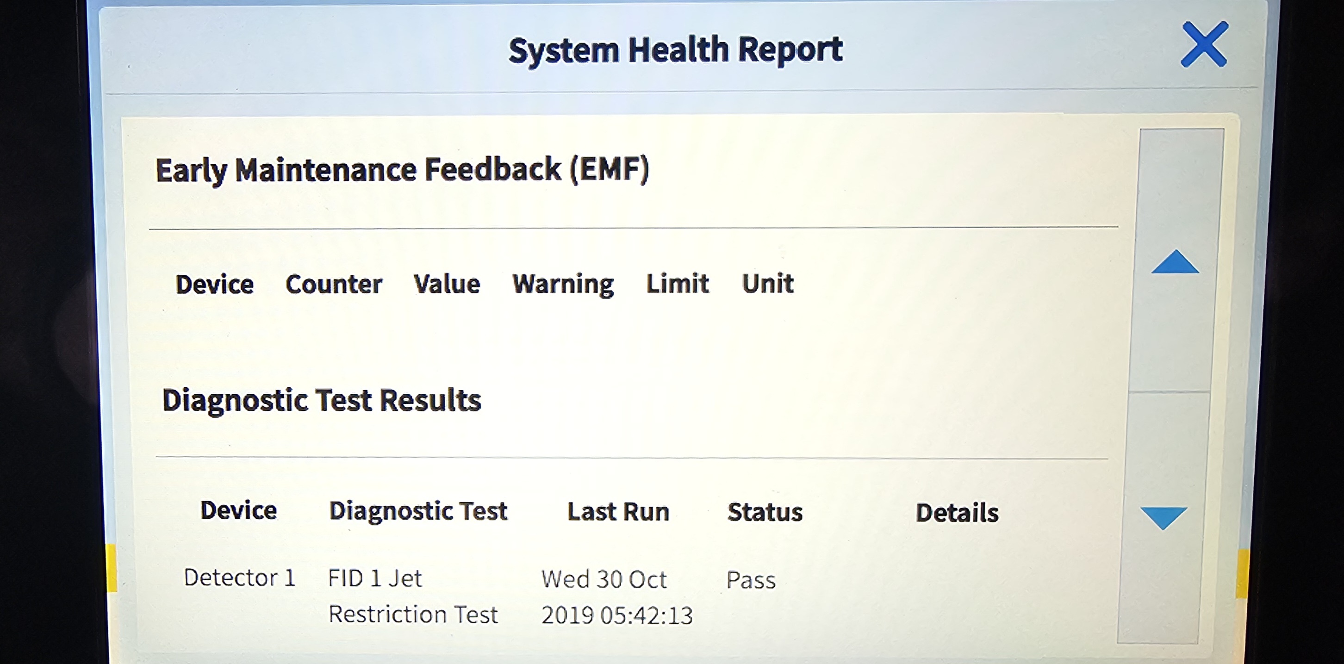Click the Pass status of Detector 1
The height and width of the screenshot is (664, 1344).
751,580
